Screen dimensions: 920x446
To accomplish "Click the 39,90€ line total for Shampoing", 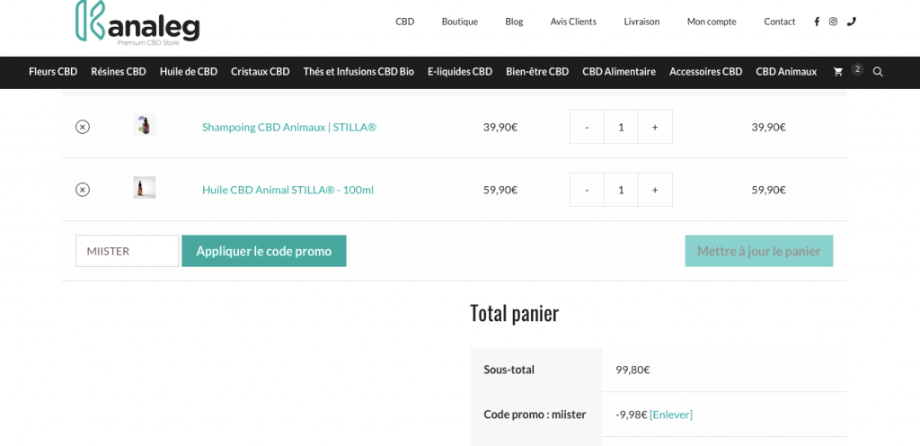I will [769, 128].
